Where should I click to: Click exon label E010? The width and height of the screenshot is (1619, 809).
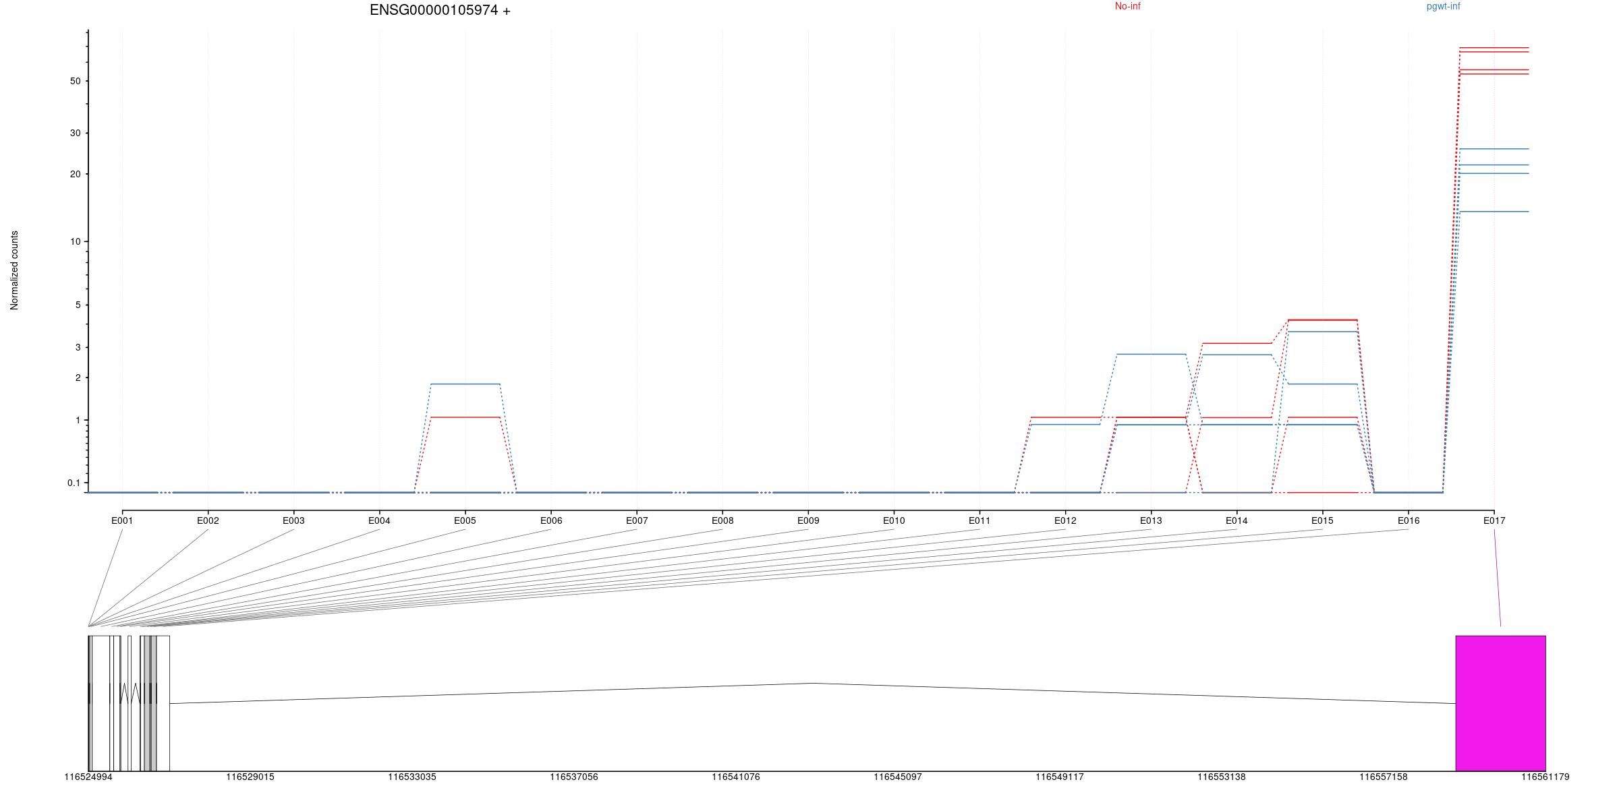[x=894, y=520]
